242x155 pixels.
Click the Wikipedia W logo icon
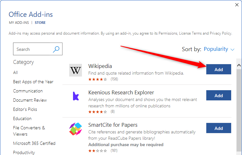click(x=76, y=70)
